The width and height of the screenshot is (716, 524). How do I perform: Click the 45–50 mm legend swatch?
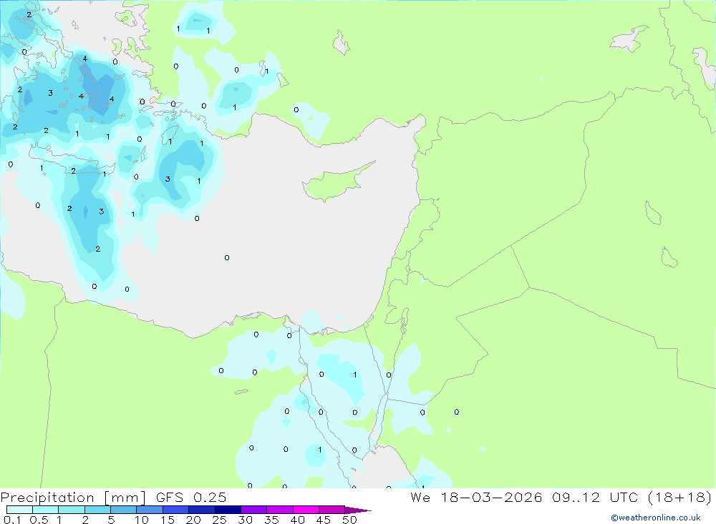332,510
